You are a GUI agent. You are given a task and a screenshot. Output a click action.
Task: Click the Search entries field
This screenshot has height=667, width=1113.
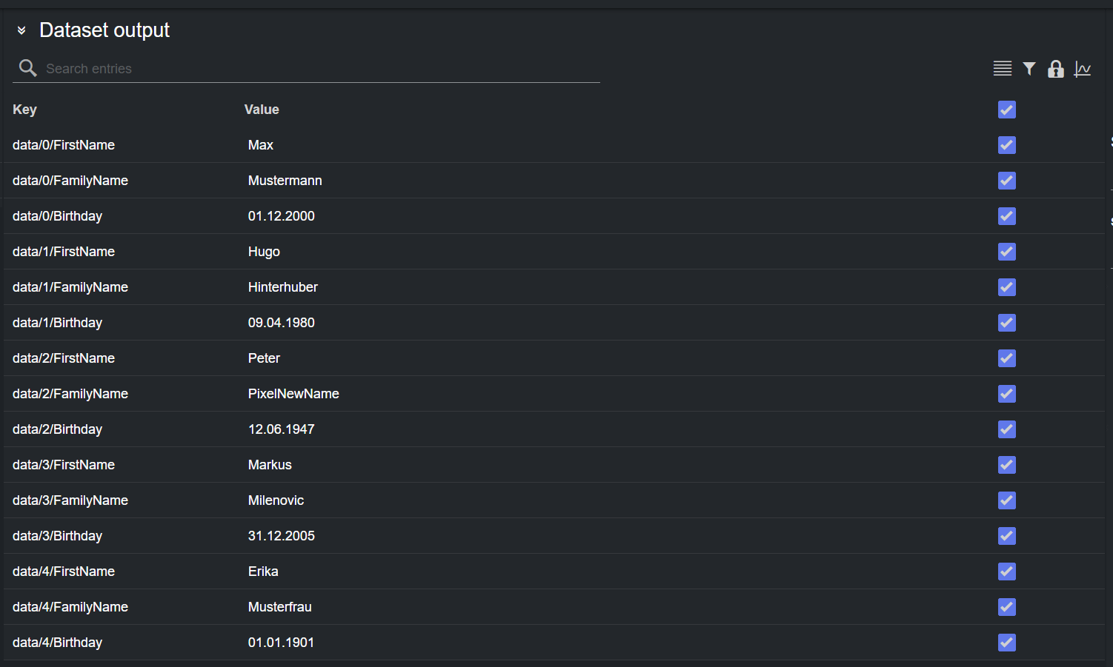coord(319,69)
